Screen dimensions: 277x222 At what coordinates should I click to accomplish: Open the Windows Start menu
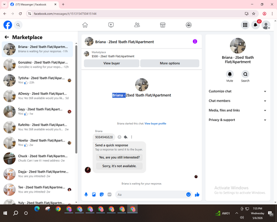(x=5, y=213)
